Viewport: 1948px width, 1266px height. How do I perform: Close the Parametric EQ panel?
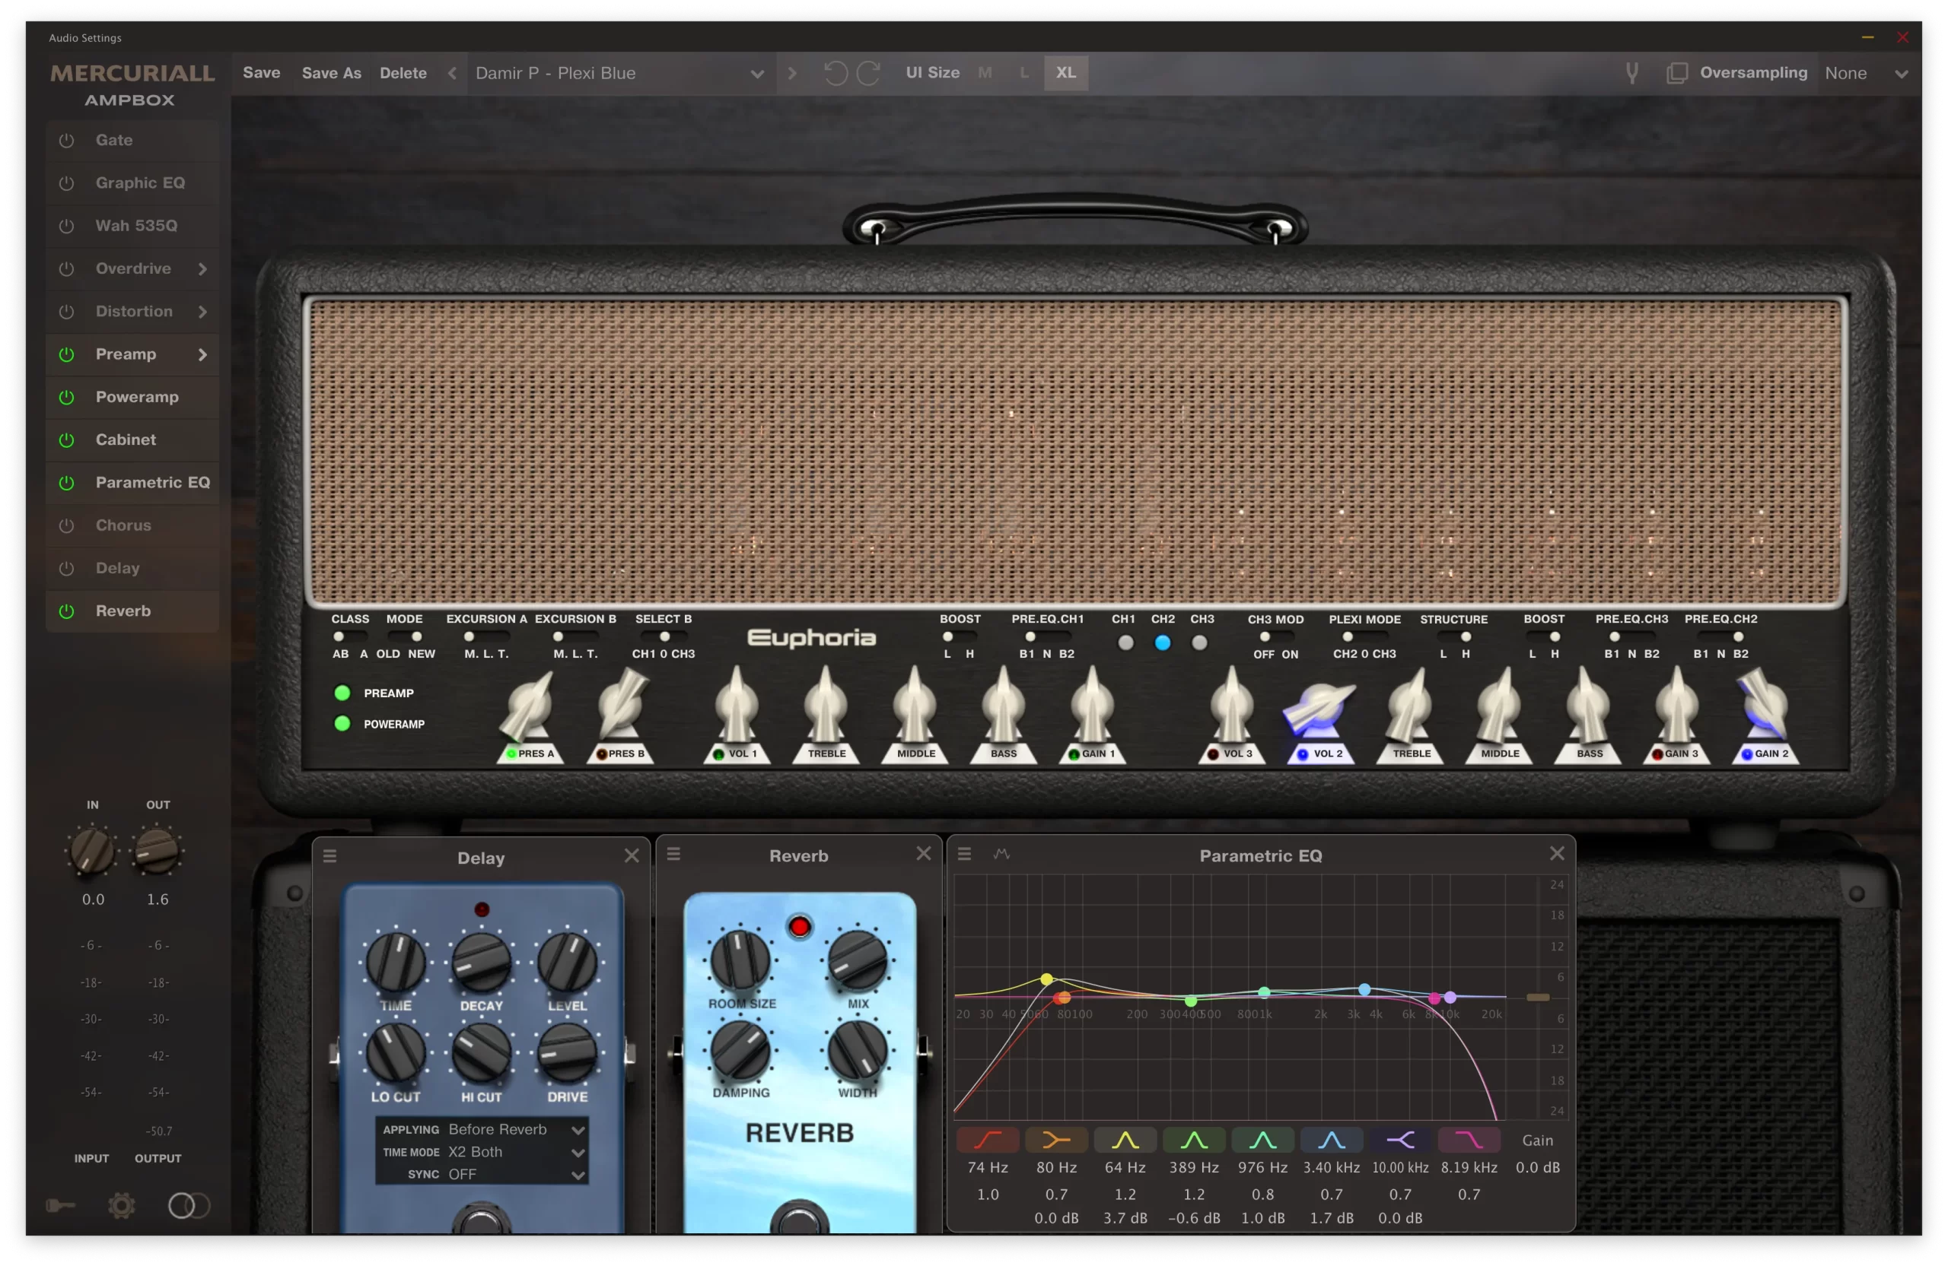click(x=1558, y=854)
